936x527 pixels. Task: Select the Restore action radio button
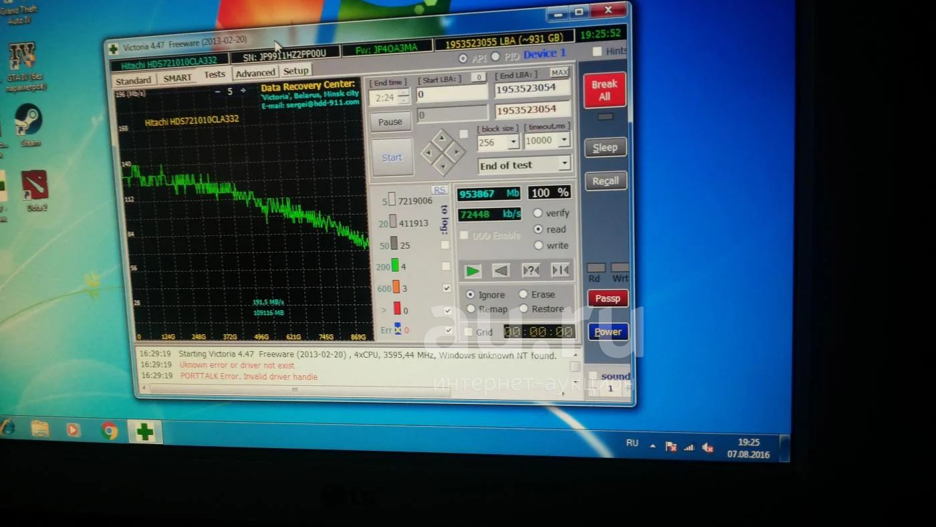[x=523, y=308]
